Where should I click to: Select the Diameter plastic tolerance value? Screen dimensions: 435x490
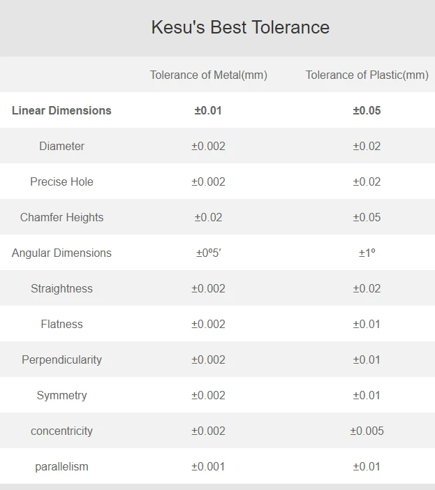pyautogui.click(x=367, y=146)
